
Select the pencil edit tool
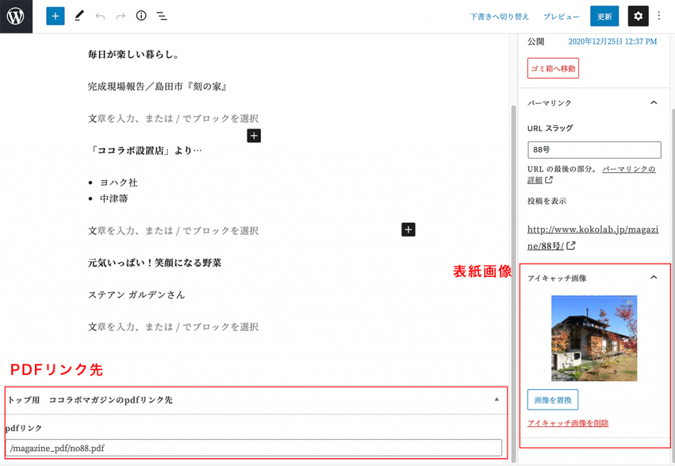(x=79, y=16)
